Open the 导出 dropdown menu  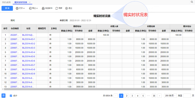[x=33, y=8]
